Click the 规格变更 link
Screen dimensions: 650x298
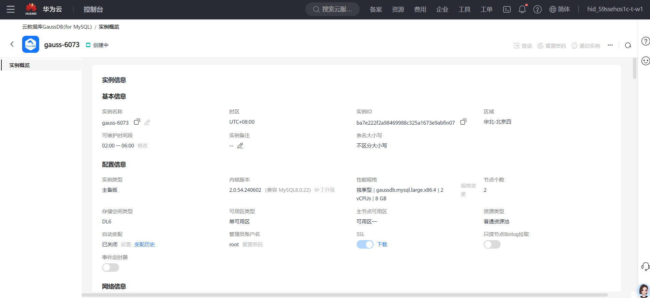point(468,190)
